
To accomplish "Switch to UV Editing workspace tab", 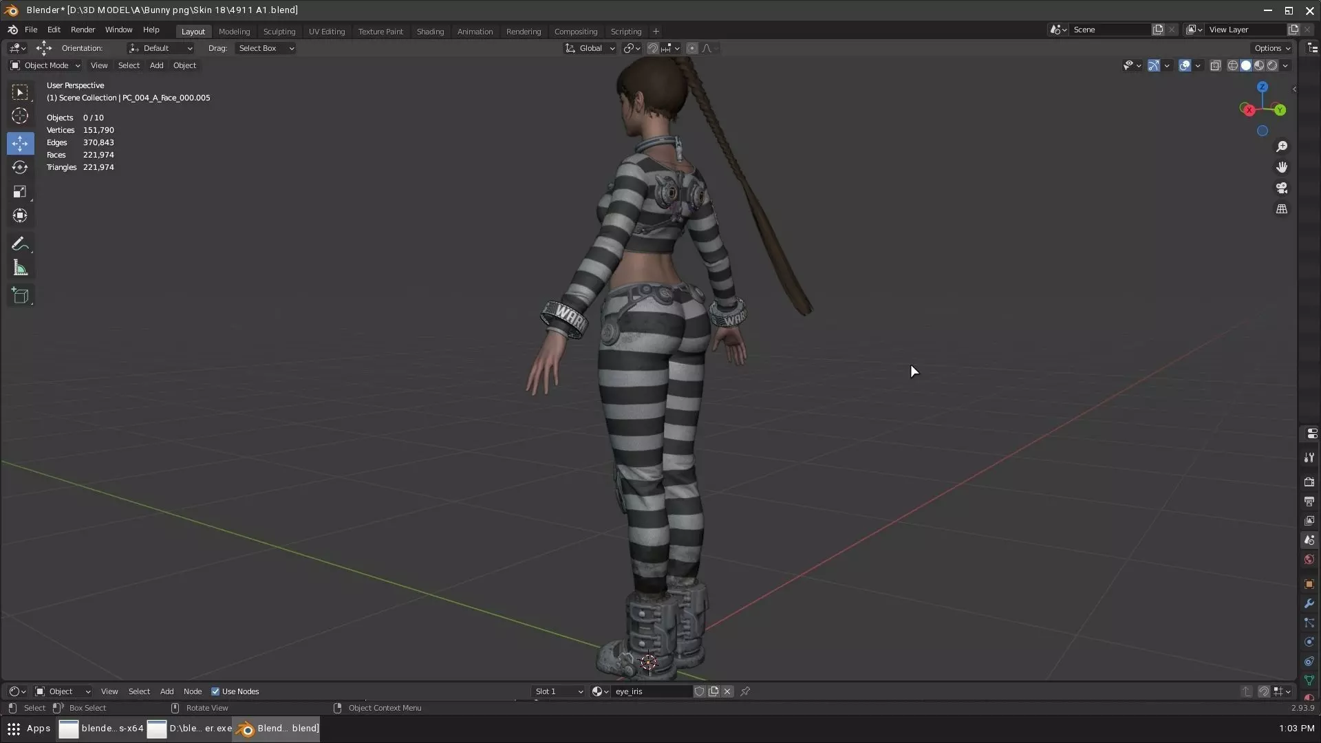I will tap(327, 32).
